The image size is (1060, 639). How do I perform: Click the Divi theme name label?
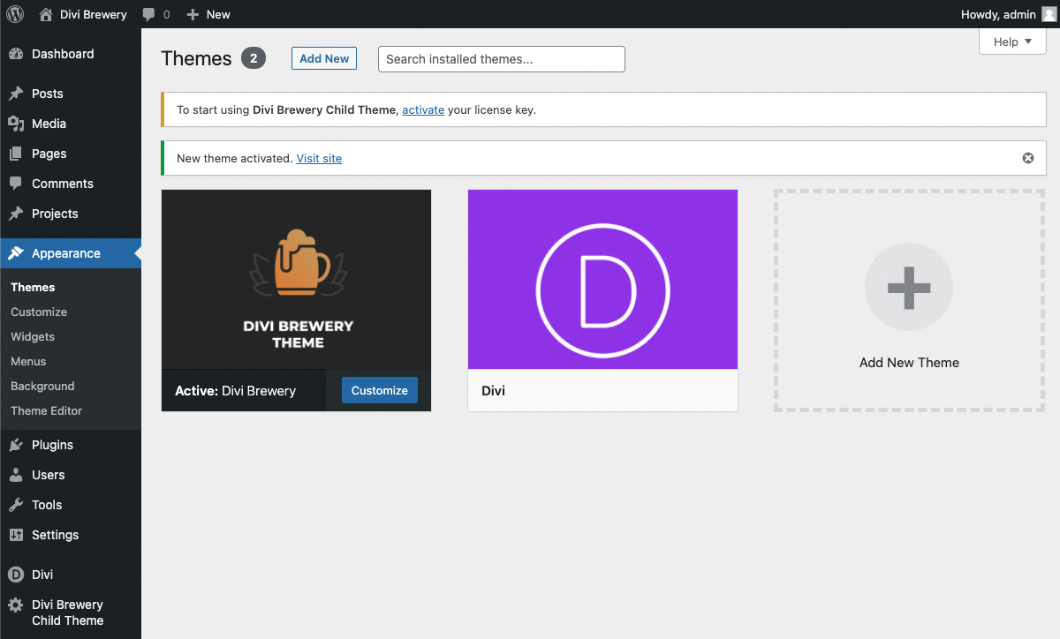(x=493, y=390)
